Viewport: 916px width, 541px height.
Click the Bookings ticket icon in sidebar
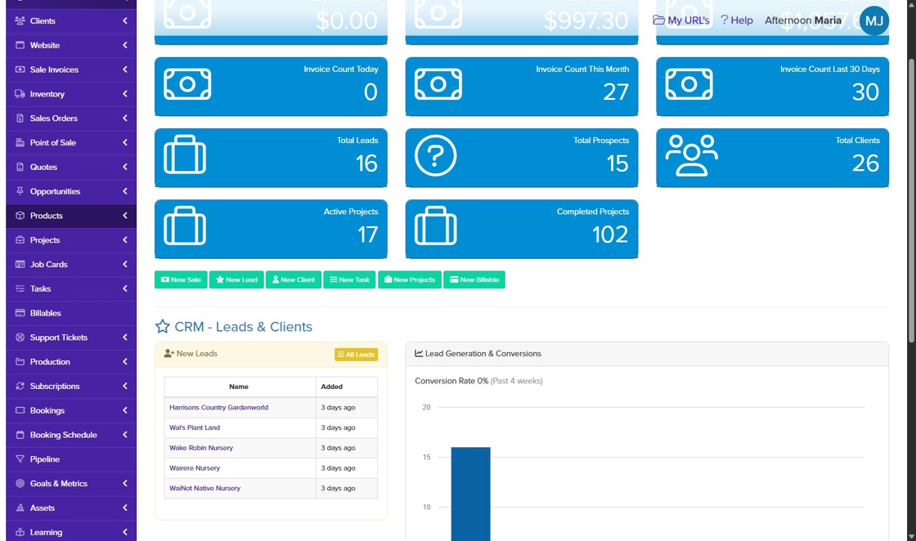coord(20,411)
